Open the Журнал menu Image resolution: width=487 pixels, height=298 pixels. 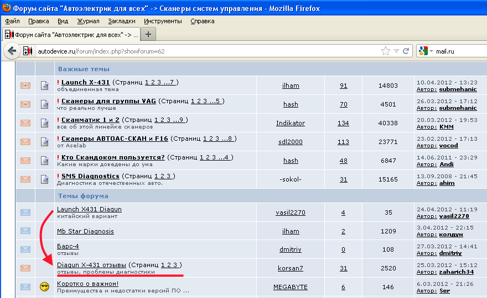88,21
